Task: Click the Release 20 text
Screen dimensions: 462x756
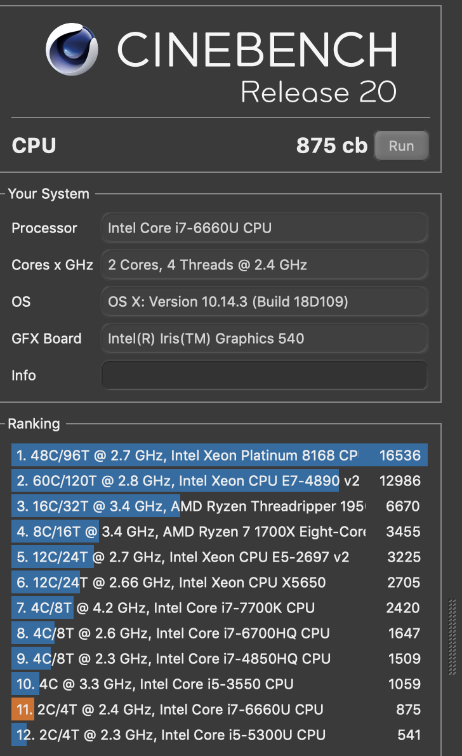Action: [319, 91]
